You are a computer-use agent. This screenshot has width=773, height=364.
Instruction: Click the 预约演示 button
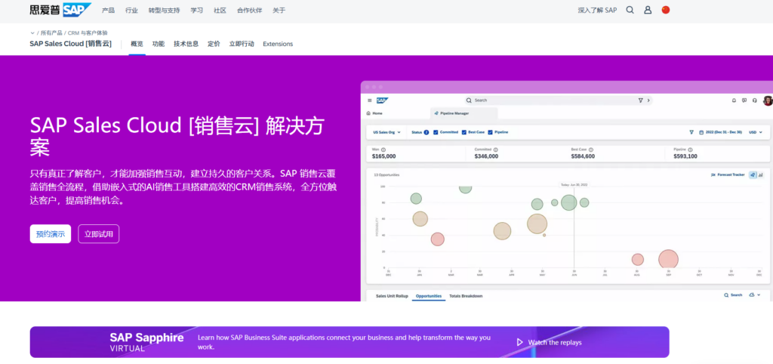(x=51, y=234)
